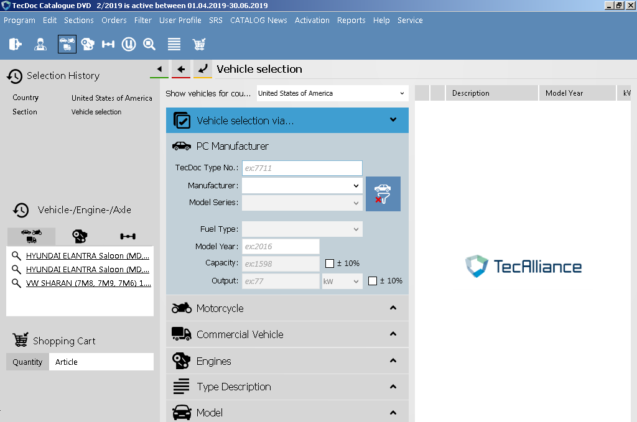This screenshot has height=422, width=637.
Task: Open the SRS menu
Action: (216, 21)
